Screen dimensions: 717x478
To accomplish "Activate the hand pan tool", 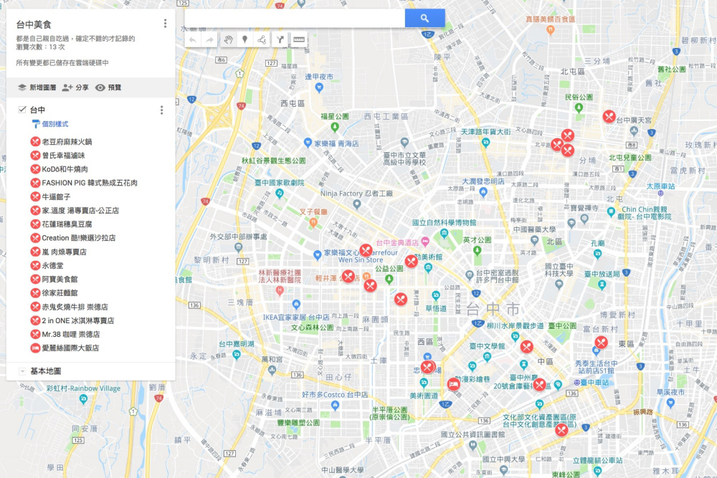I will (x=228, y=41).
